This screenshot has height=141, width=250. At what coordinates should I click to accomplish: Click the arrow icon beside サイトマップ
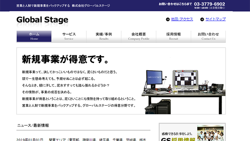coord(202,19)
